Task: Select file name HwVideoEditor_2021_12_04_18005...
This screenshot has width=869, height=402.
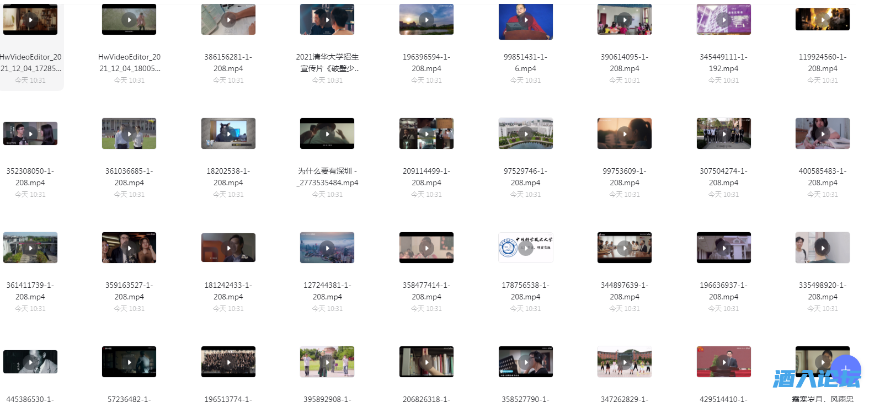Action: click(x=129, y=62)
